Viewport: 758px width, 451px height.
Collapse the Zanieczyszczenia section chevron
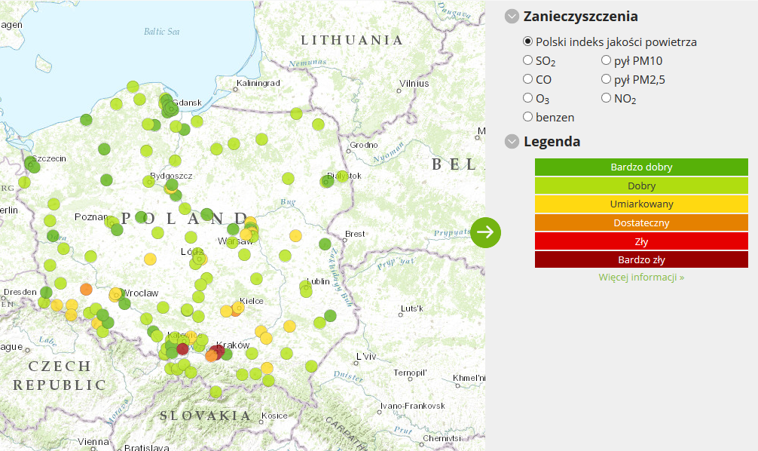point(512,17)
